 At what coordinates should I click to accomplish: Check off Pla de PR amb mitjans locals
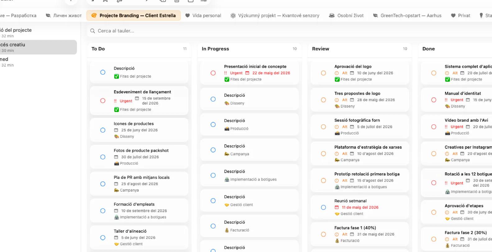click(103, 184)
